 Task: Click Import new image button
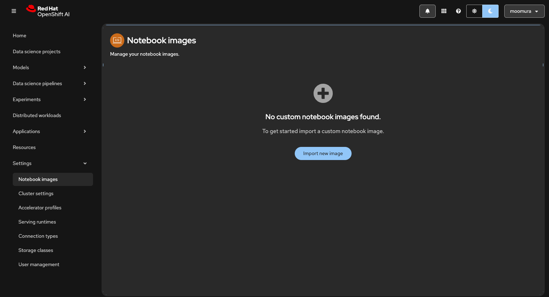click(323, 153)
